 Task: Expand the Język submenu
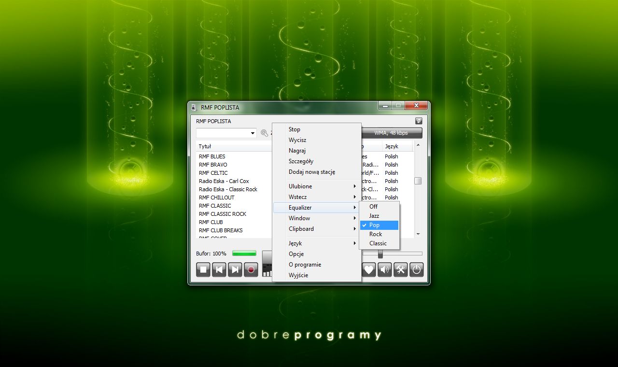[x=317, y=243]
